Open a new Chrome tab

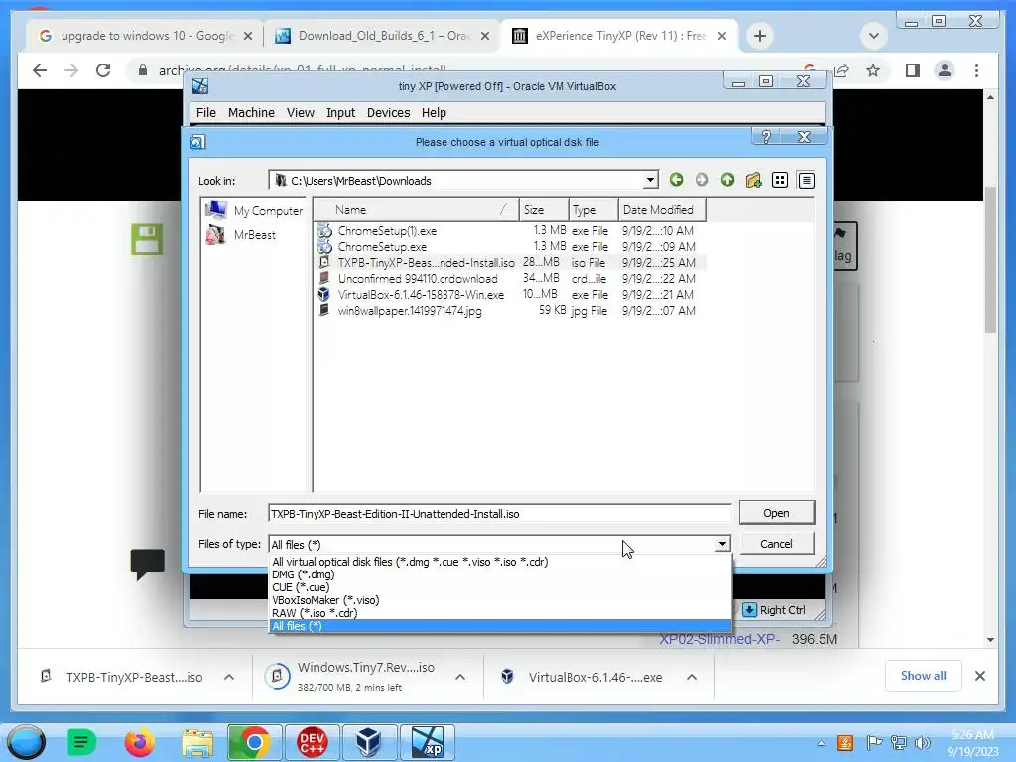pyautogui.click(x=759, y=36)
